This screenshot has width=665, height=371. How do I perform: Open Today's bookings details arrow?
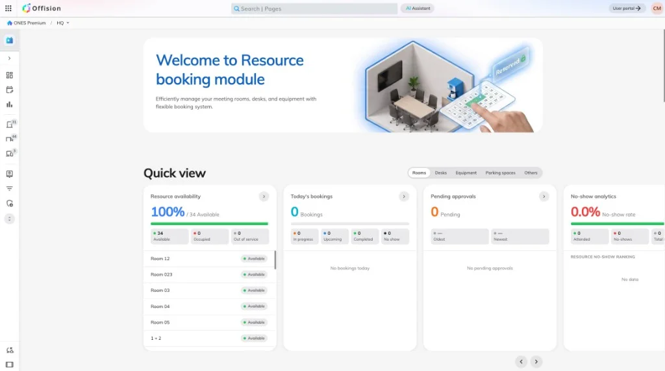[x=404, y=197]
